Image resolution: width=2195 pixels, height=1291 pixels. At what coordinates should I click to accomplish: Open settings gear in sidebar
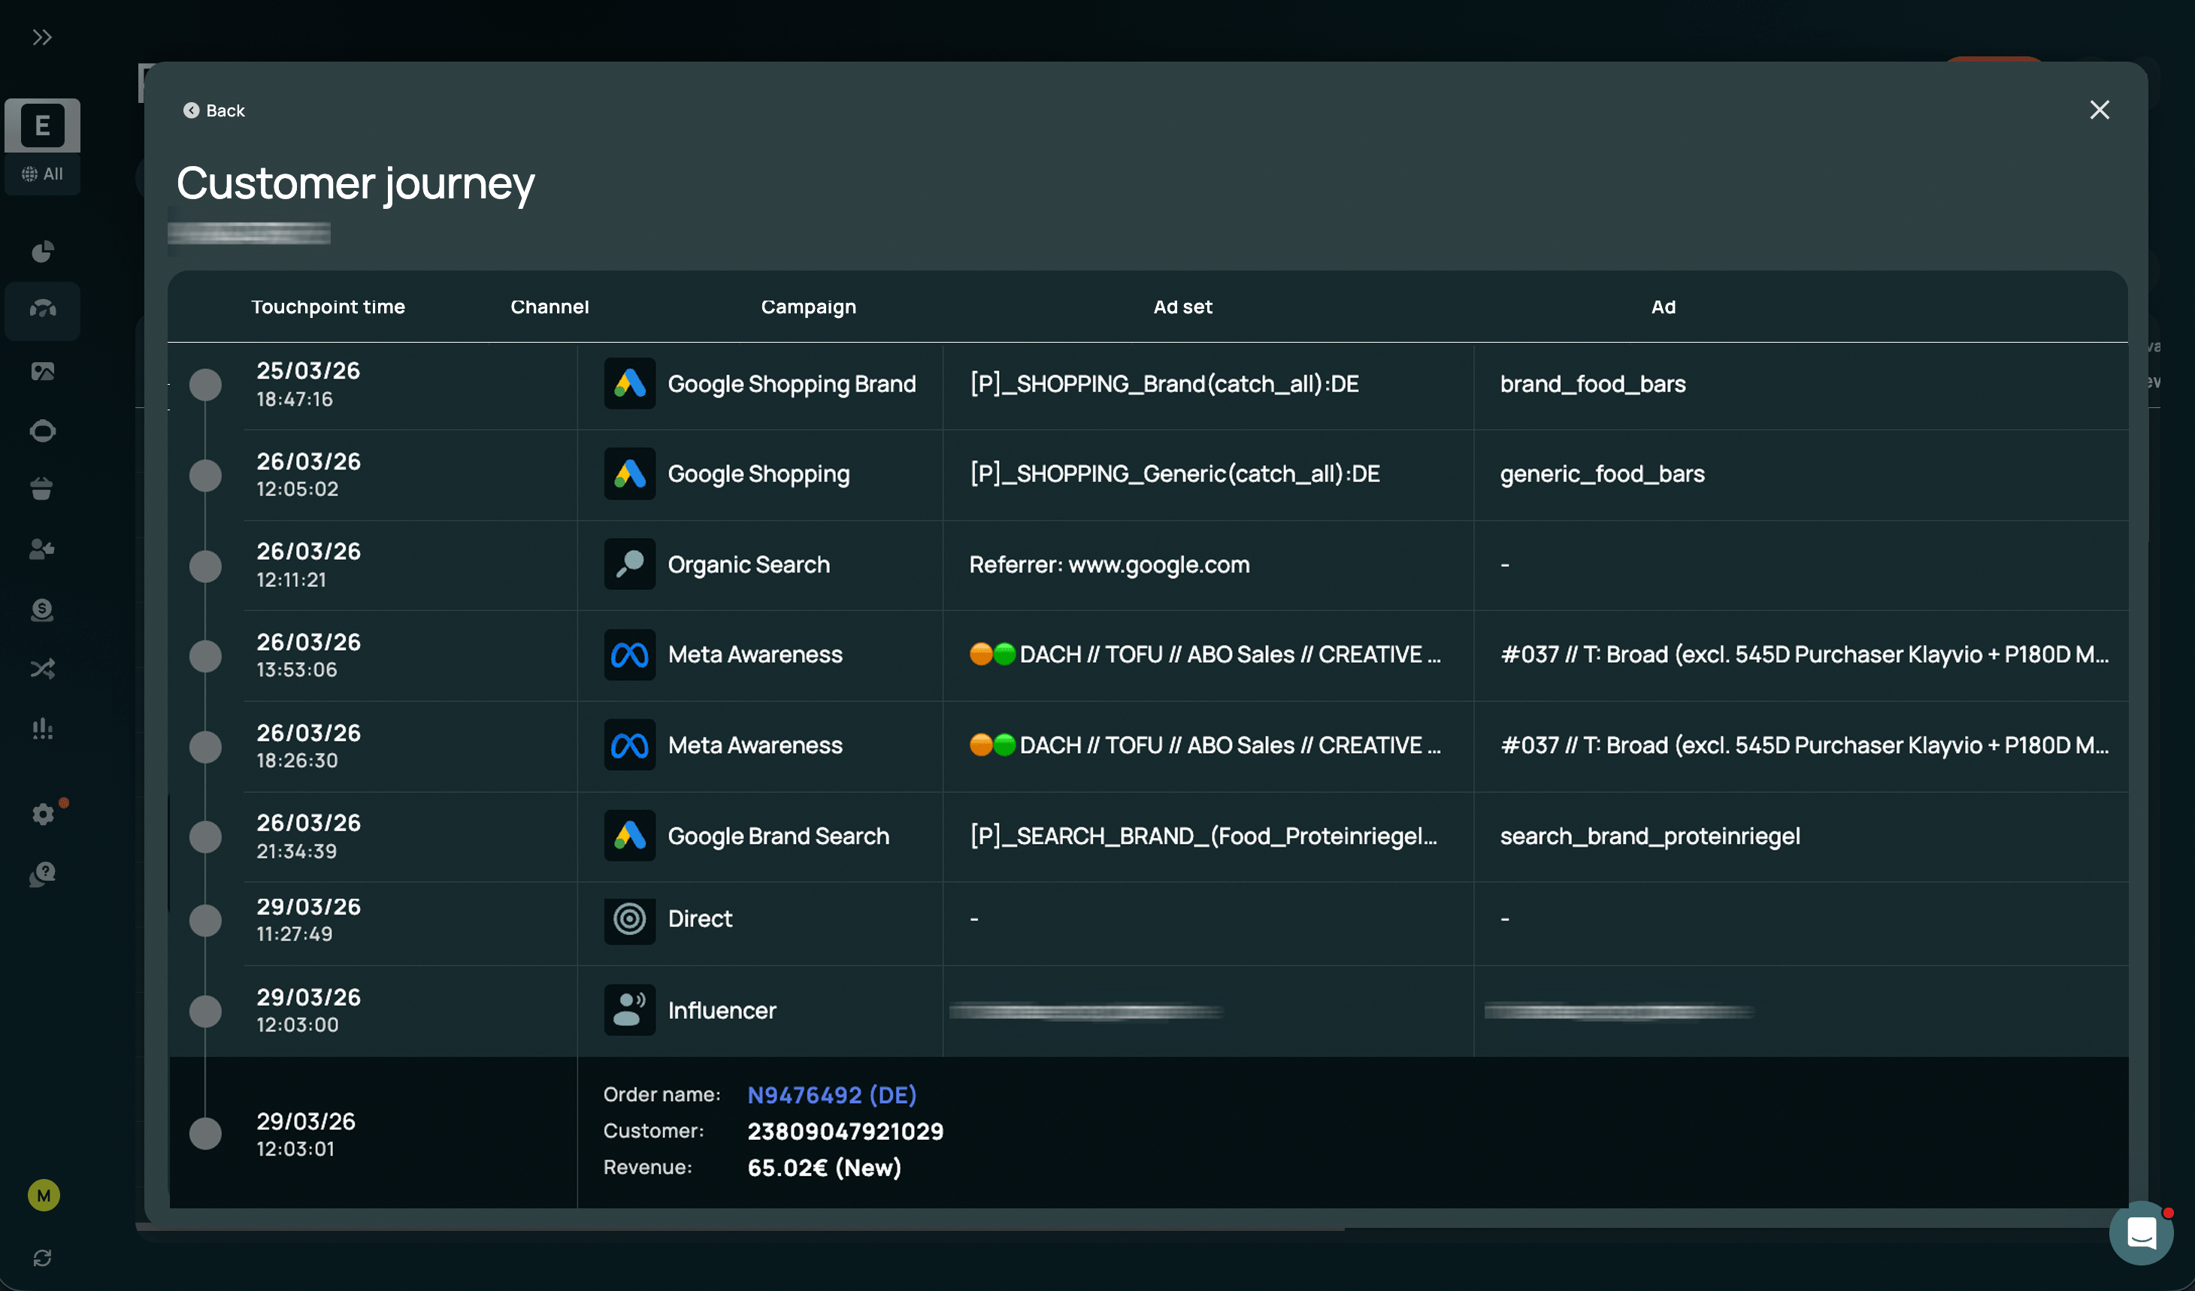[x=42, y=814]
